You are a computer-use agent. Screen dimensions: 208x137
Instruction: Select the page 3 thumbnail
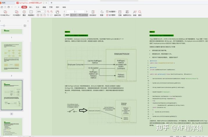coord(12,95)
